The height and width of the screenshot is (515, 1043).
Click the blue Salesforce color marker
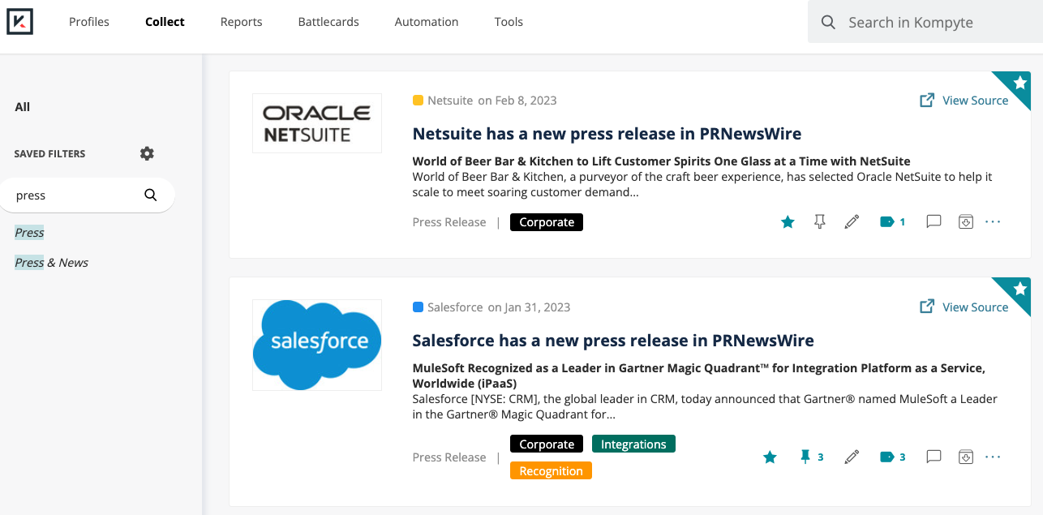[x=418, y=307]
